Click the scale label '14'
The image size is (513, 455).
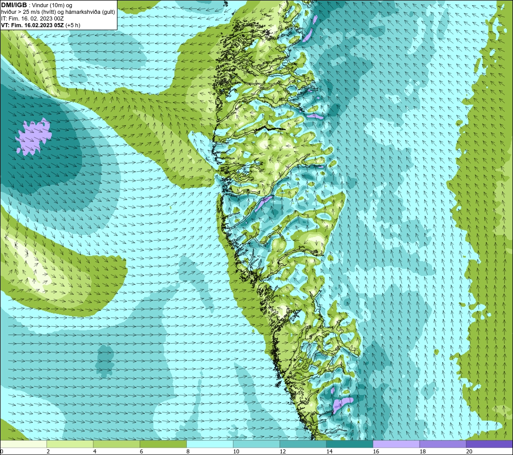click(329, 451)
